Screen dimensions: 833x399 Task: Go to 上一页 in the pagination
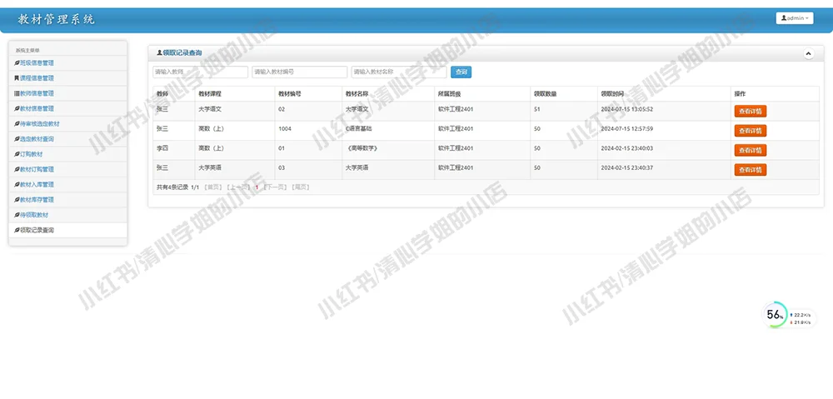(x=238, y=187)
